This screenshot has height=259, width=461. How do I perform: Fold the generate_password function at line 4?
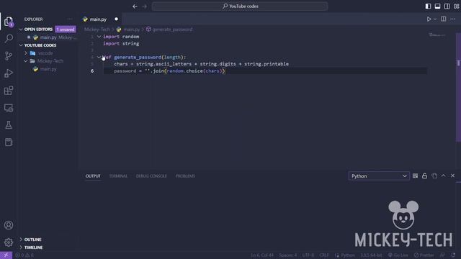[x=99, y=58]
